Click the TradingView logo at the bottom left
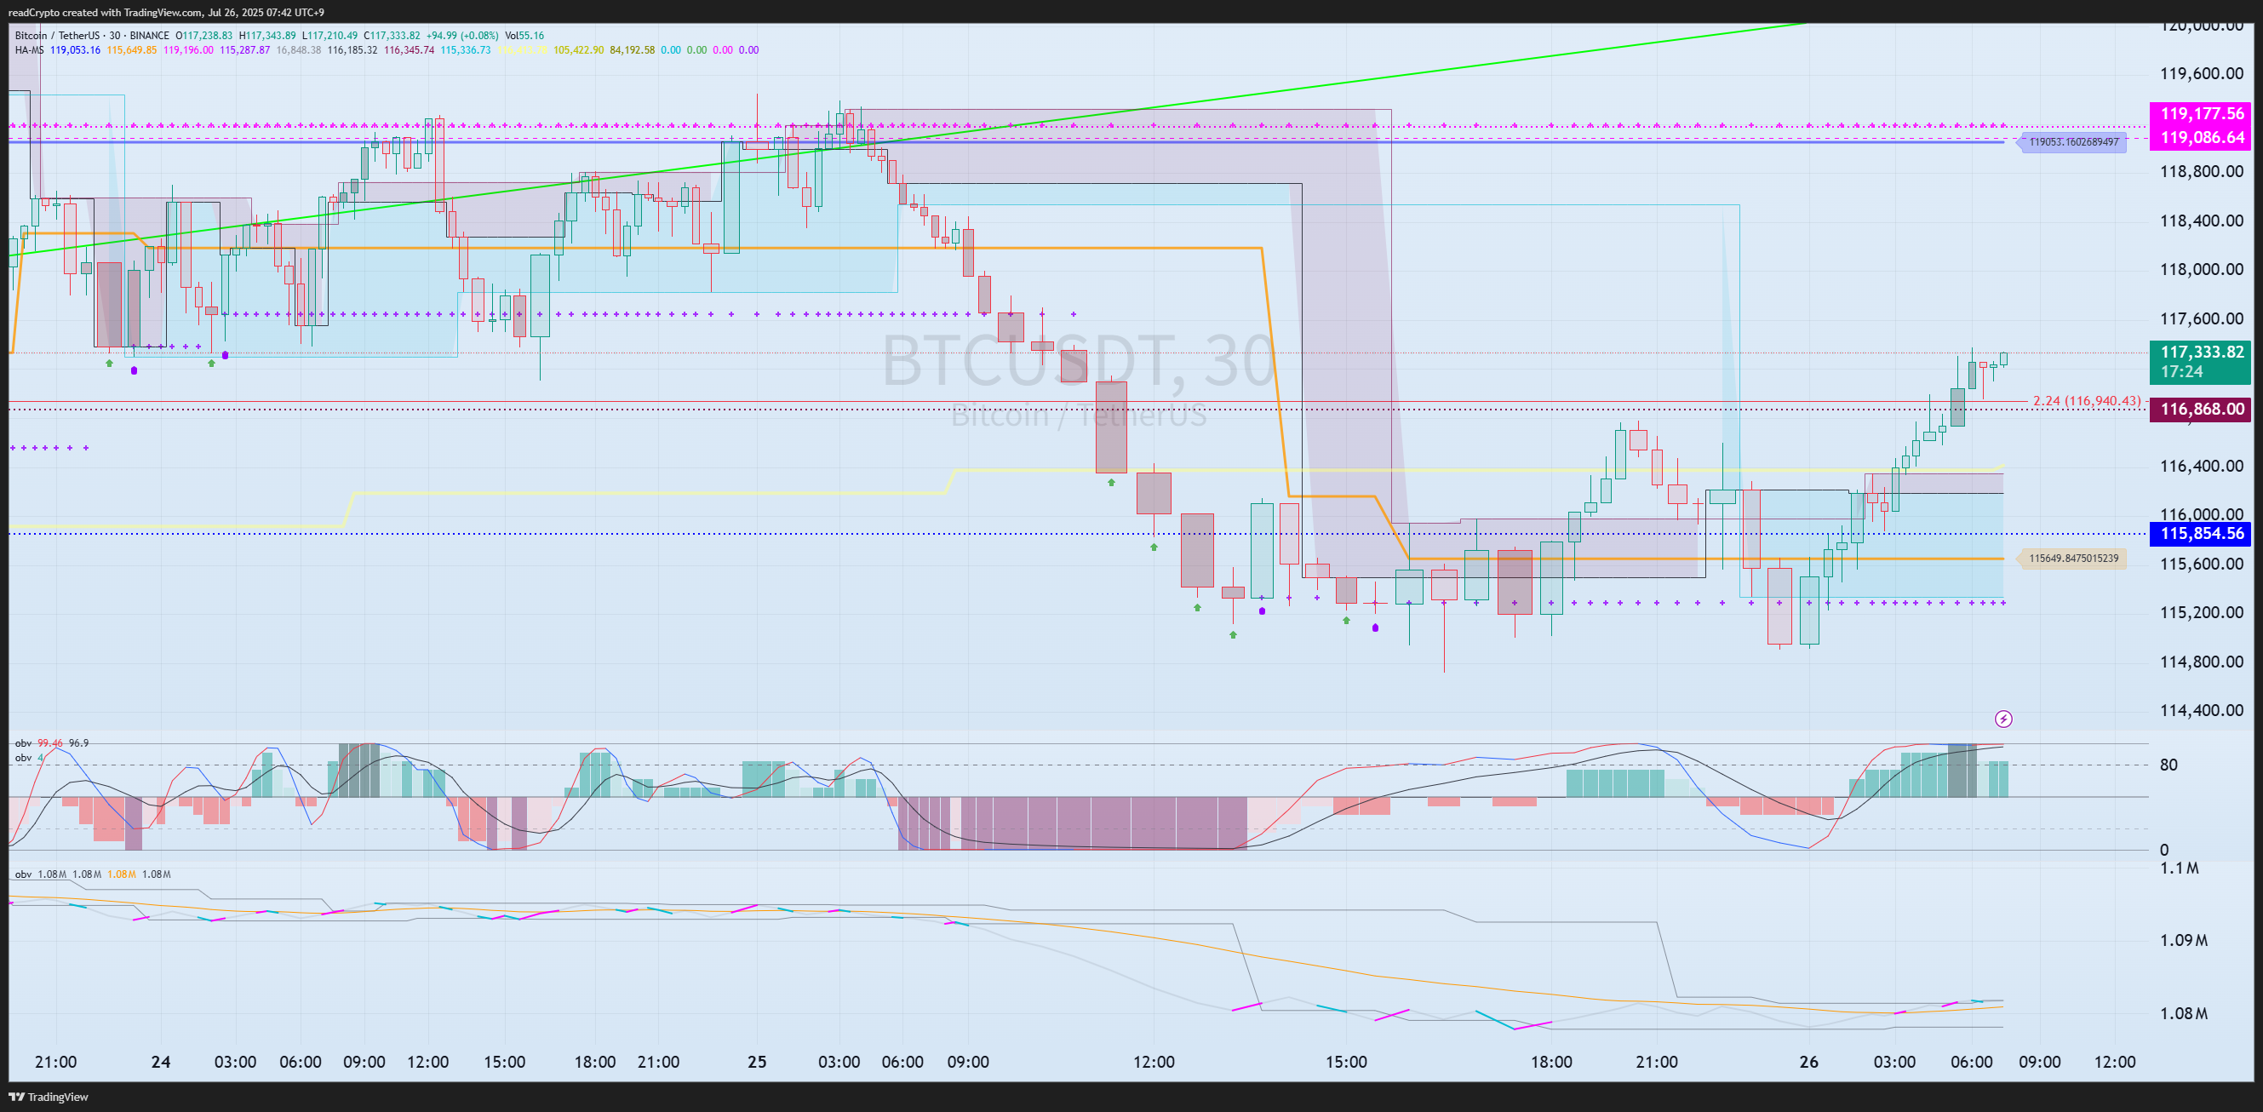The width and height of the screenshot is (2263, 1112). coord(49,1096)
